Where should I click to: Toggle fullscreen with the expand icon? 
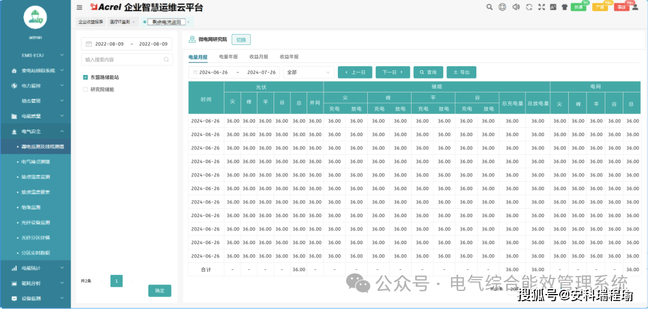[x=542, y=7]
